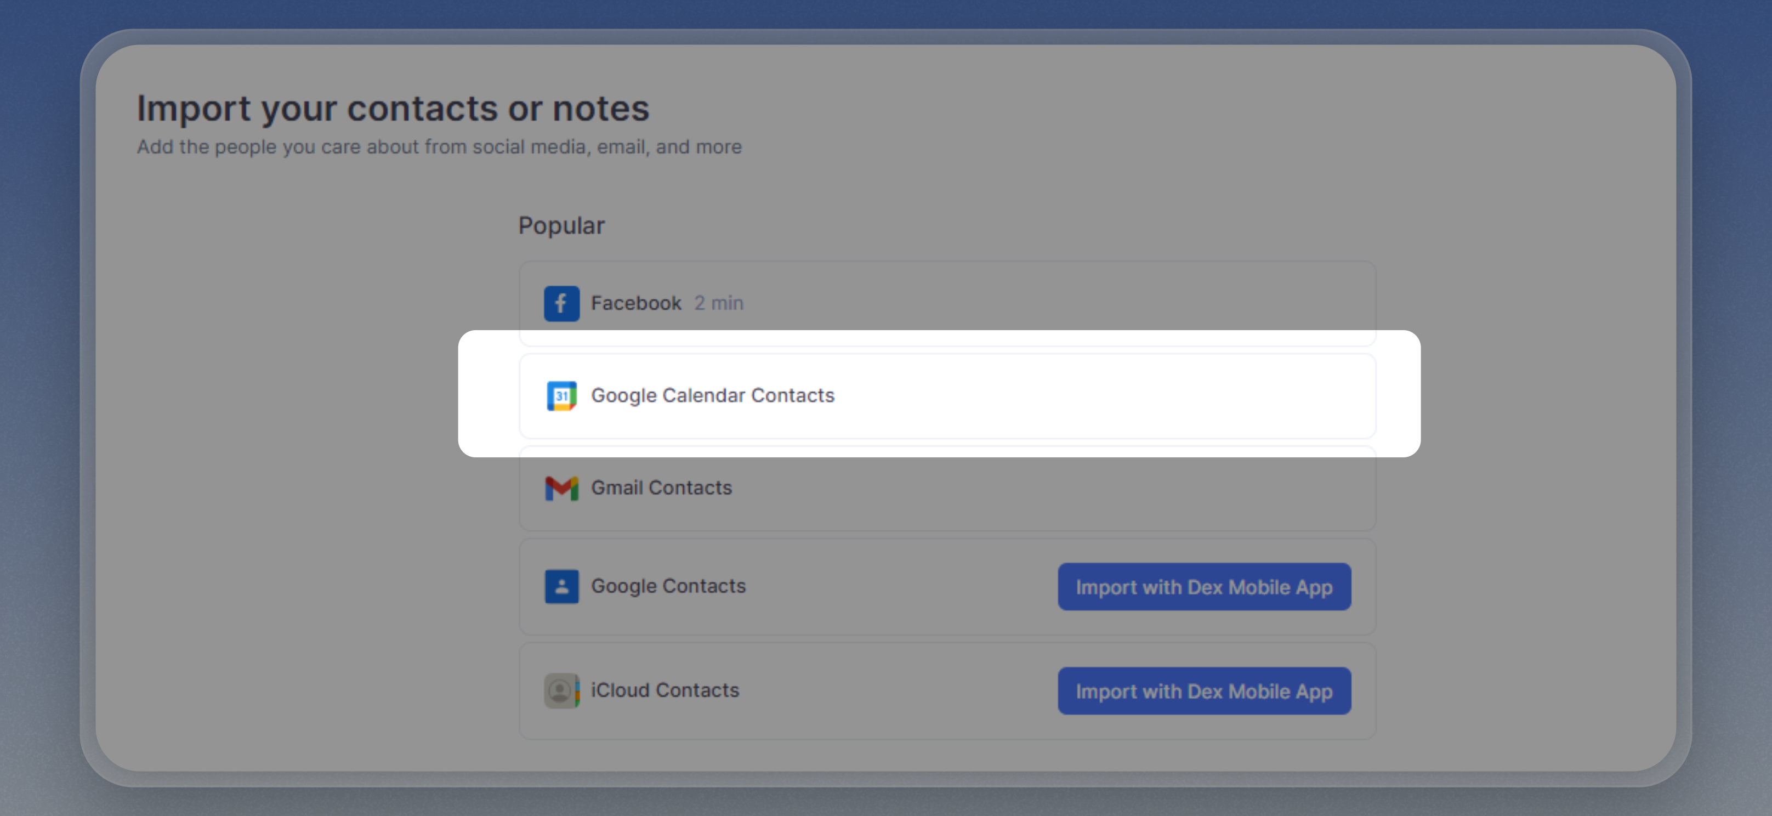Click empty area of highlighted Google Calendar row
The width and height of the screenshot is (1772, 816).
(1100, 395)
